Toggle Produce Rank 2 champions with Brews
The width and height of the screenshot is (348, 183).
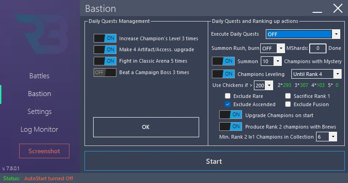(231, 127)
